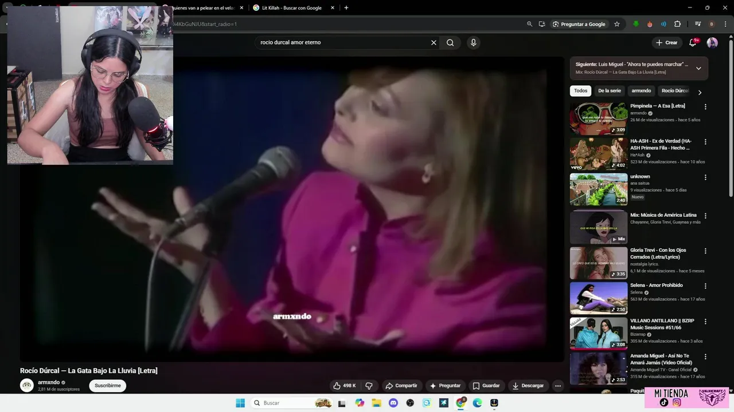Start voice search with the microphone icon
The width and height of the screenshot is (734, 412).
(x=473, y=42)
